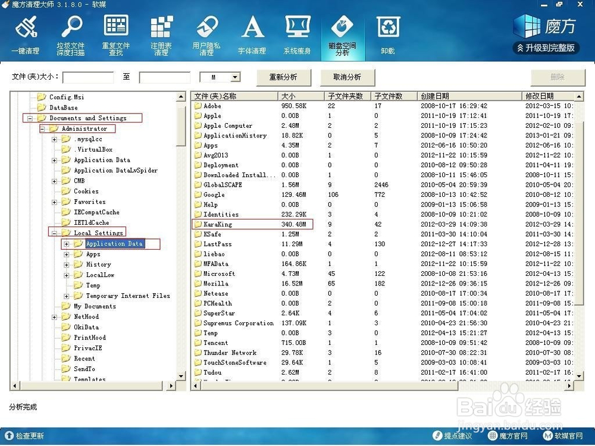The width and height of the screenshot is (595, 446).
Task: Select highlighted Application Data folder
Action: (x=114, y=243)
